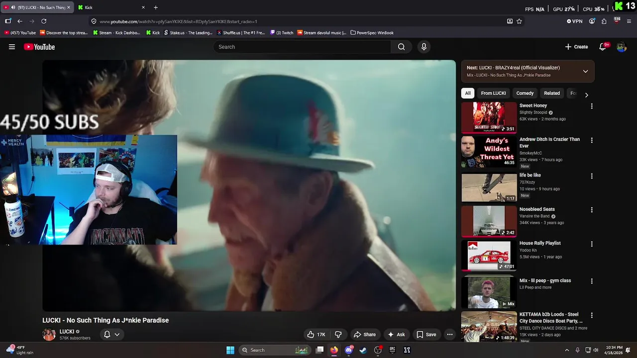The height and width of the screenshot is (358, 637).
Task: Open LUCKI channel name link
Action: tap(67, 332)
